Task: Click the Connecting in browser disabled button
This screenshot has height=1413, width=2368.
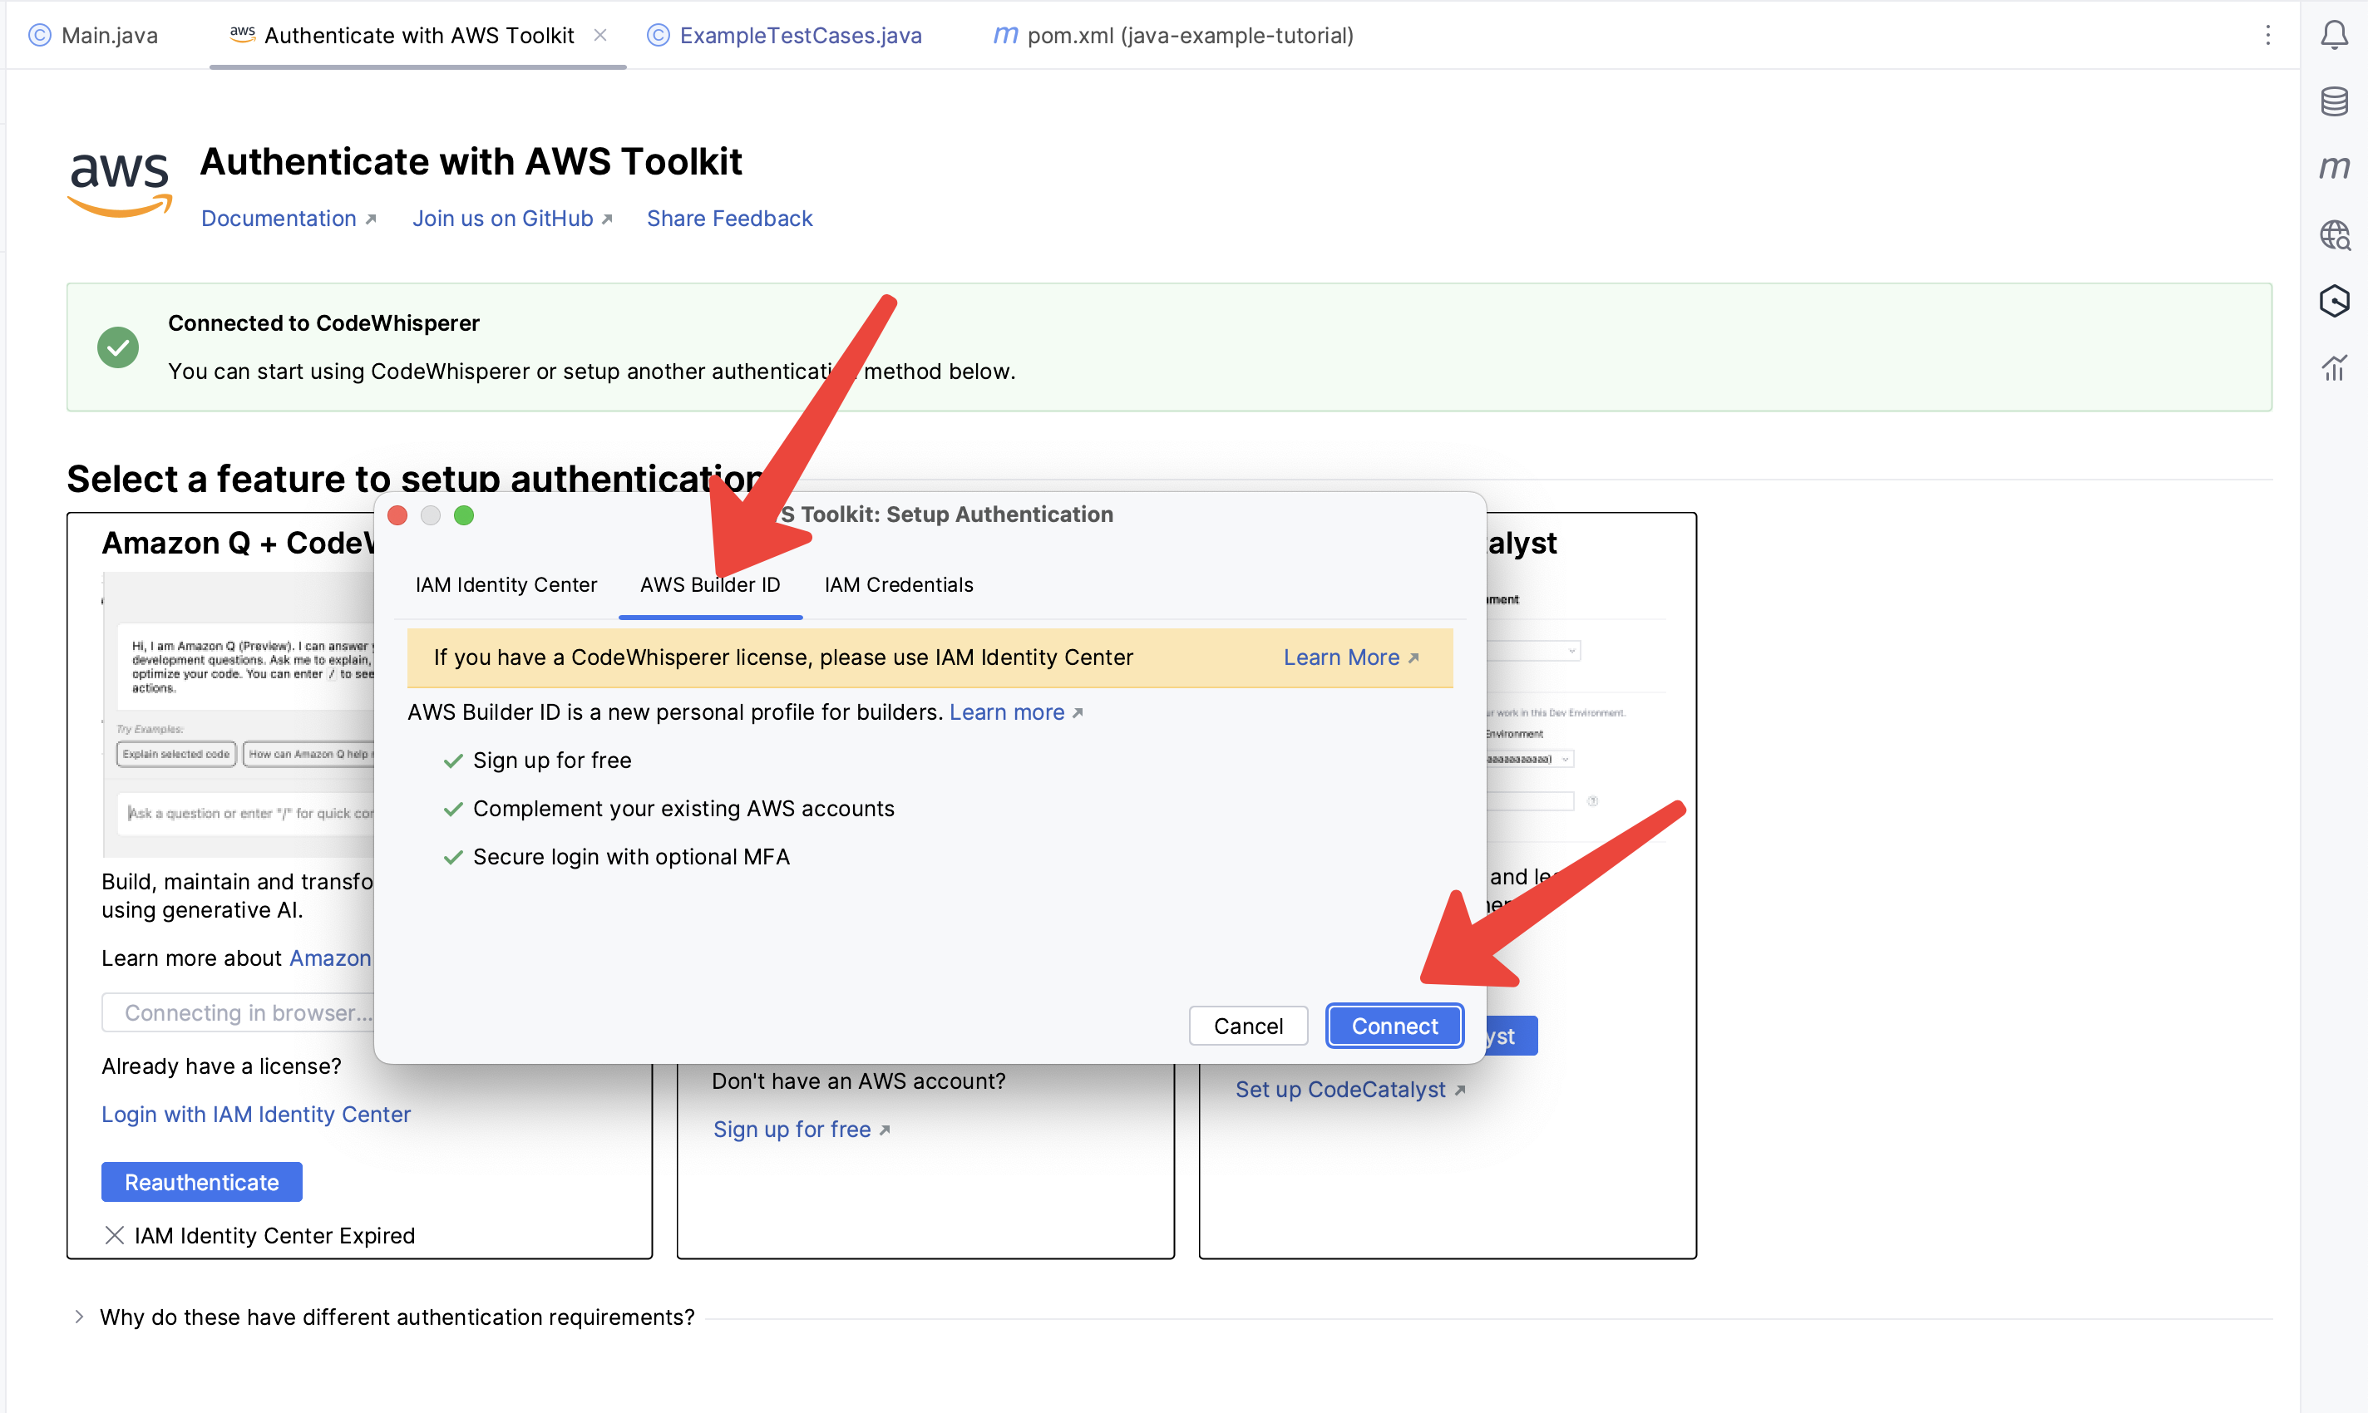Action: pos(238,1013)
